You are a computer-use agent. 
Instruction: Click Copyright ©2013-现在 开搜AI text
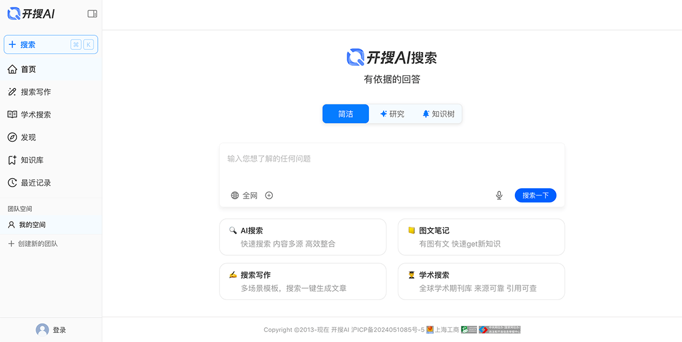click(x=306, y=330)
